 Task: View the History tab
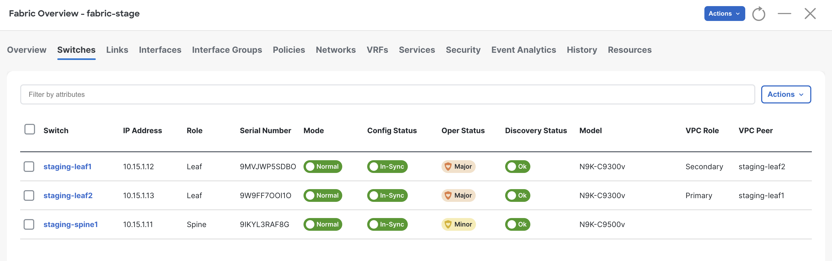click(582, 50)
